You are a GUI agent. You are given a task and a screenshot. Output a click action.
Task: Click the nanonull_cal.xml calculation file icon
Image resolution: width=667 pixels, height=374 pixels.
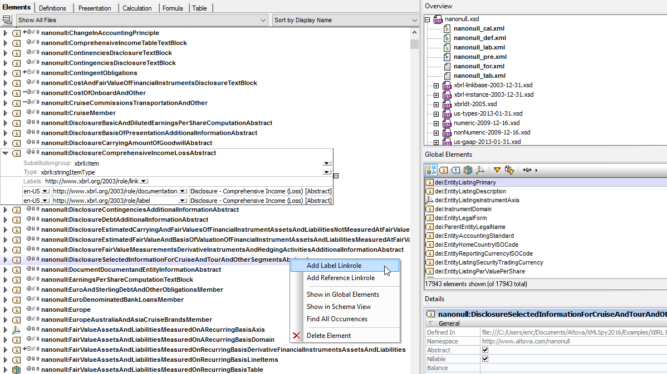pos(447,28)
